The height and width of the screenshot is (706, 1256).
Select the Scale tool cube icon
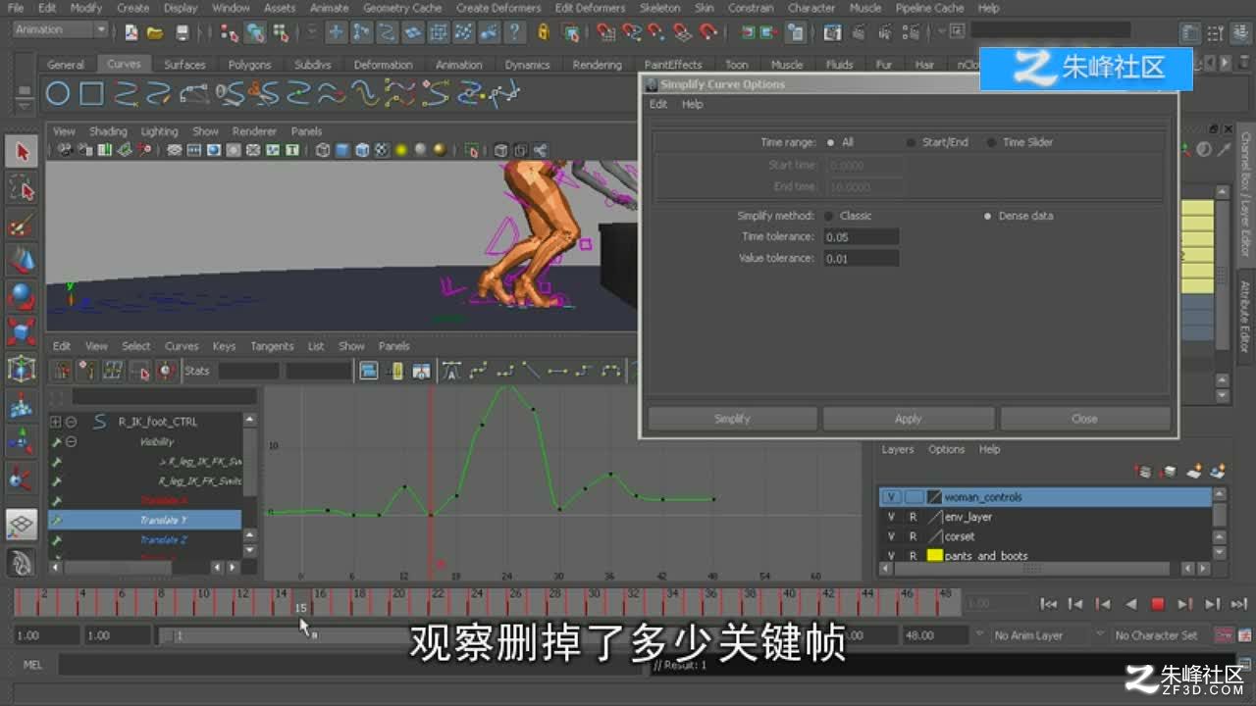[22, 331]
